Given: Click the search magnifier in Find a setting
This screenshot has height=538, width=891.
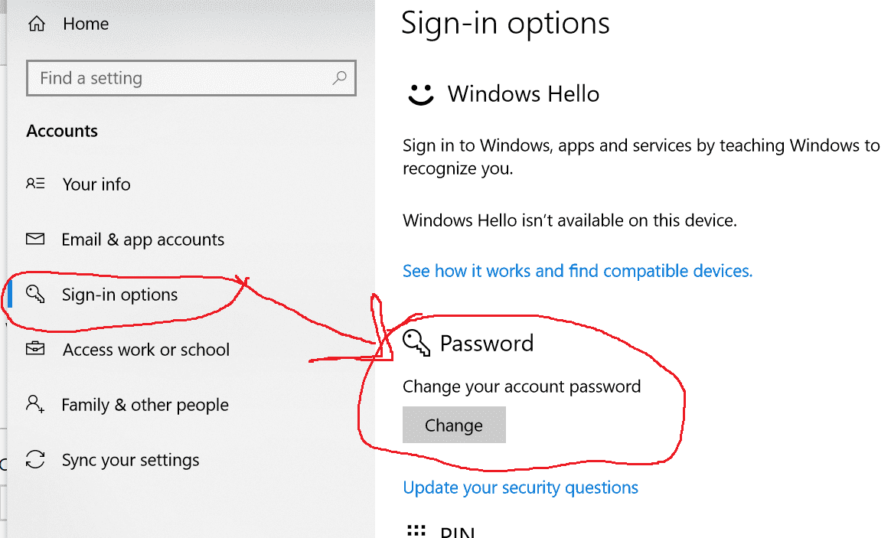Looking at the screenshot, I should tap(339, 78).
